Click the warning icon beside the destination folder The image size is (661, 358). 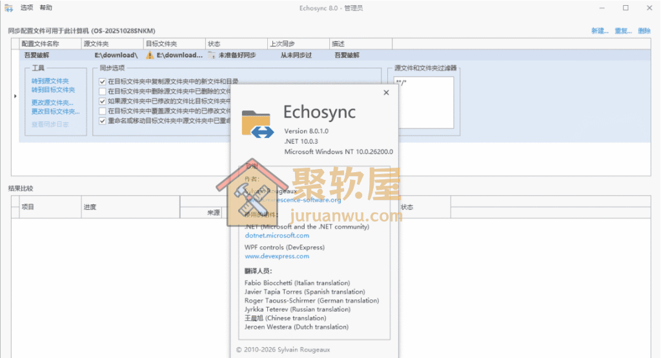click(x=150, y=55)
